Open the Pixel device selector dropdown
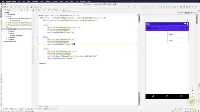 coord(148,7)
